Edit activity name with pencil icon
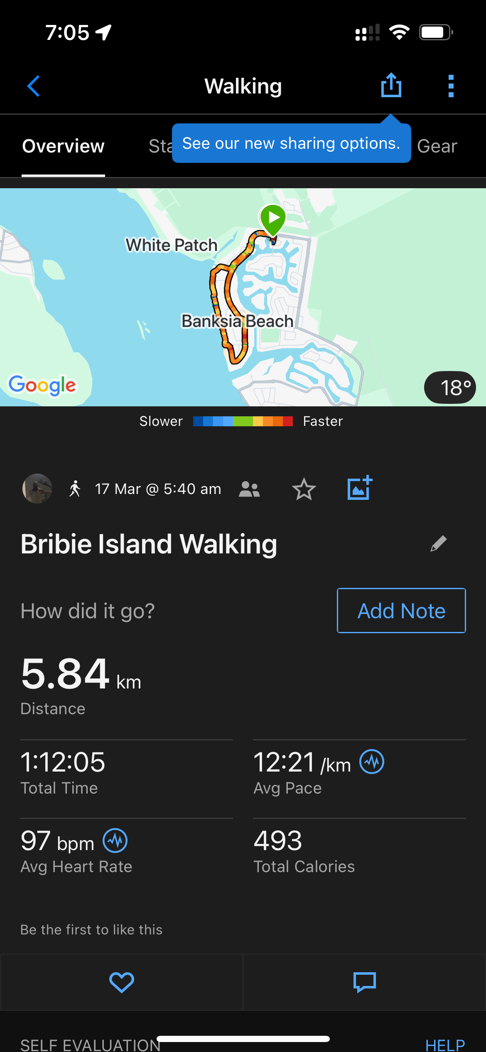This screenshot has width=486, height=1052. tap(438, 543)
